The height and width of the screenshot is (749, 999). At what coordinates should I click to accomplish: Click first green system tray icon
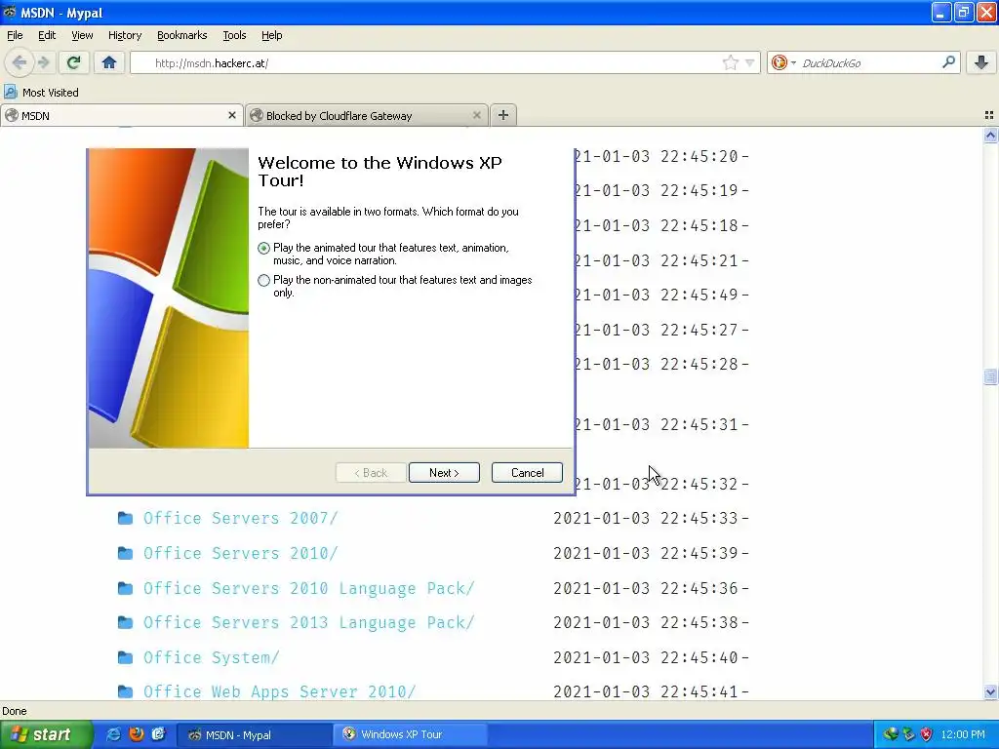point(891,735)
